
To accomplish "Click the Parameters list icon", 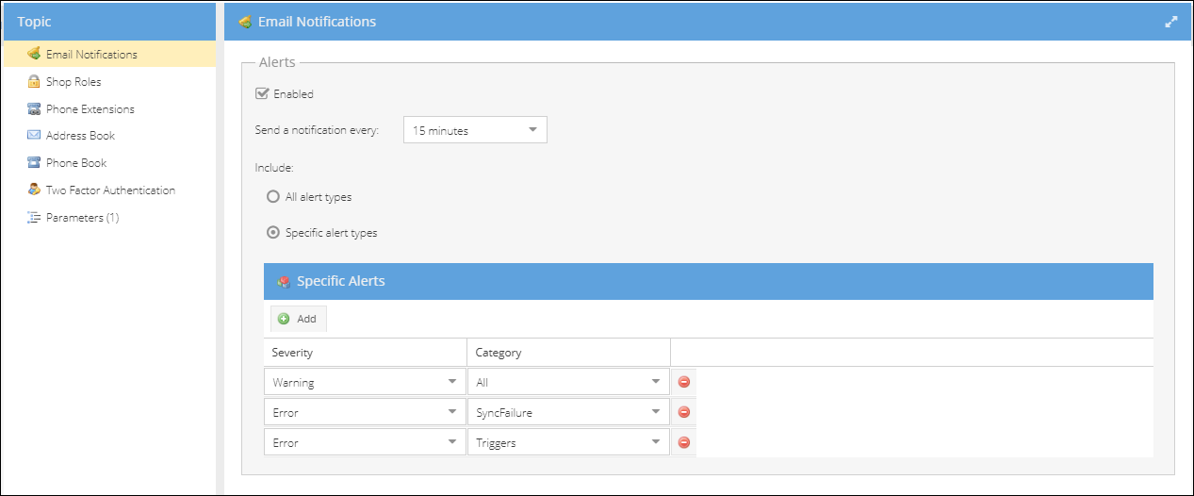I will point(34,217).
